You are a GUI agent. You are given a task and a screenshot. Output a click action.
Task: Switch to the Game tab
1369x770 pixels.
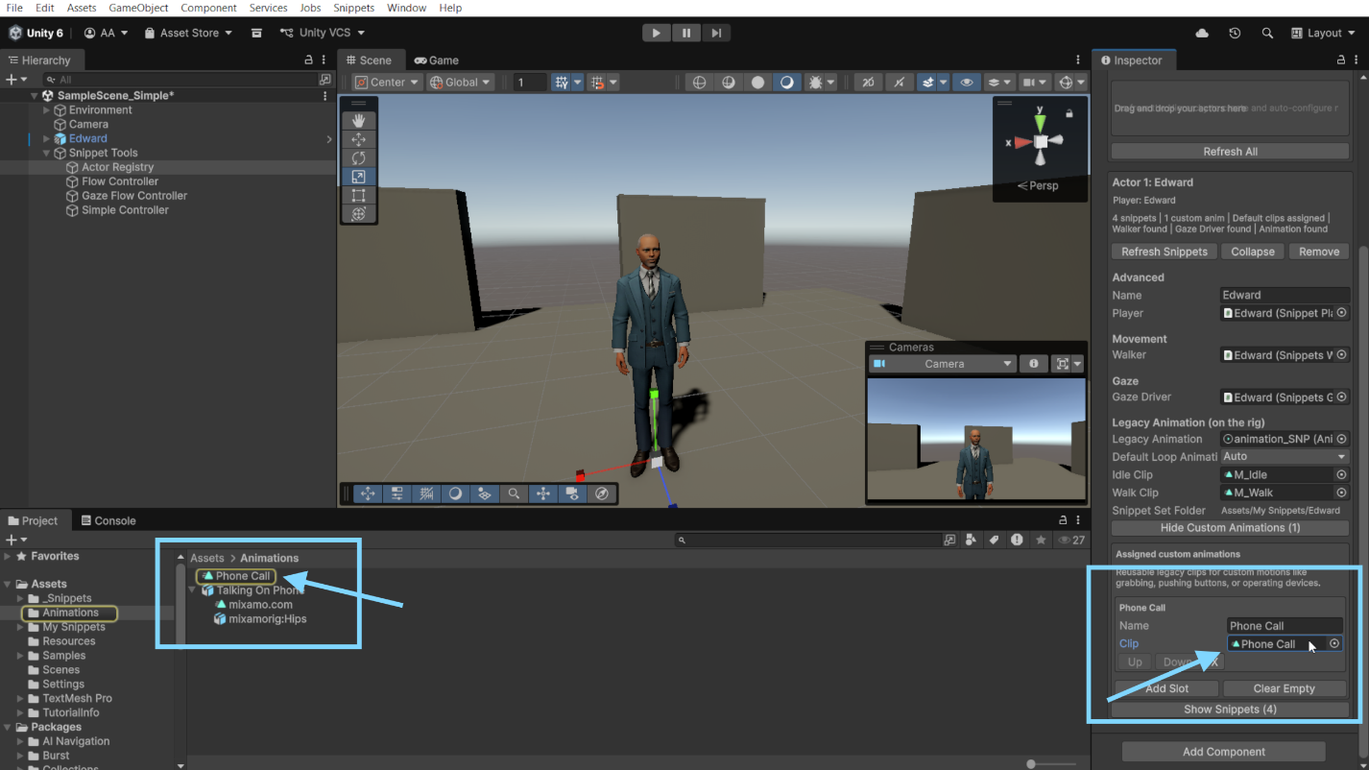point(437,60)
